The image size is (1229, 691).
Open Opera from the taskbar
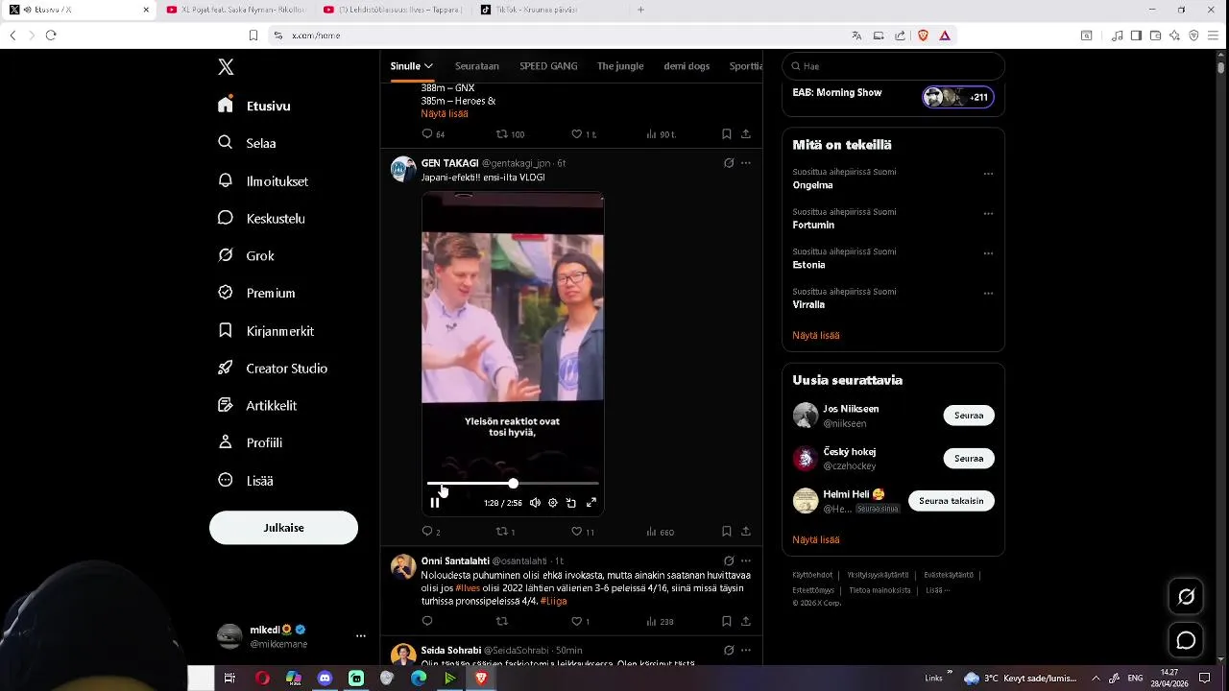(262, 678)
